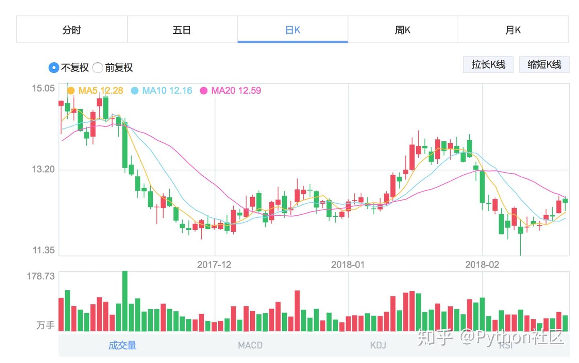Open the 月K monthly chart tab
The height and width of the screenshot is (363, 579).
tap(513, 29)
